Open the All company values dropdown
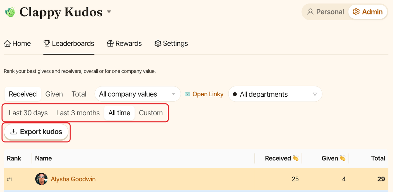The width and height of the screenshot is (393, 192). click(x=138, y=94)
